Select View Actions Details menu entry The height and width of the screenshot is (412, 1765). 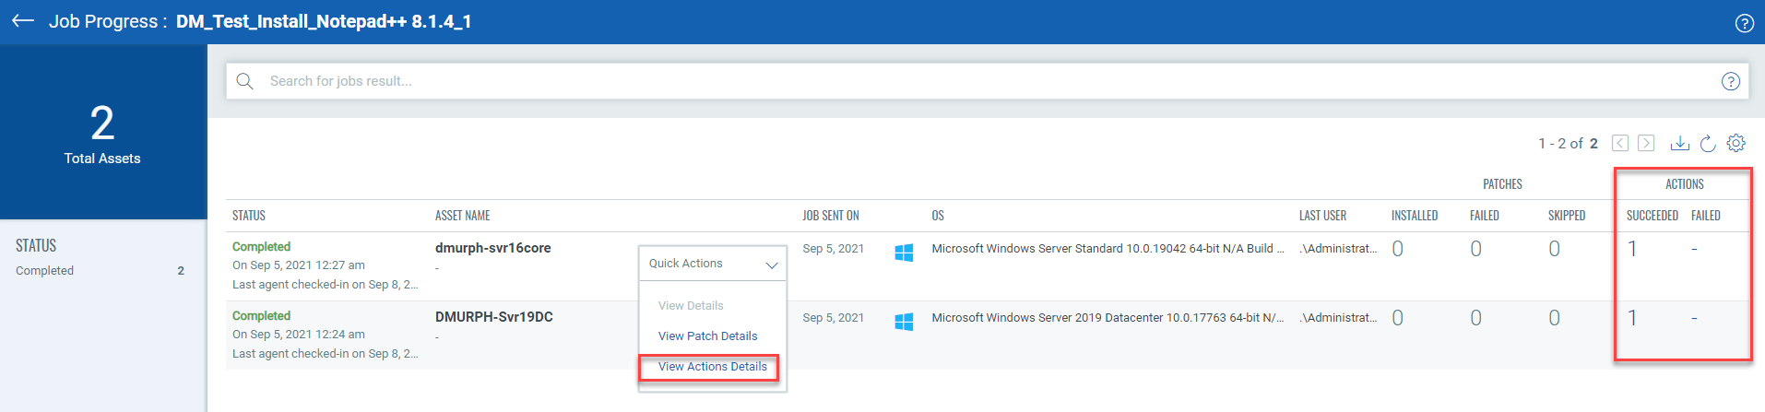coord(713,366)
